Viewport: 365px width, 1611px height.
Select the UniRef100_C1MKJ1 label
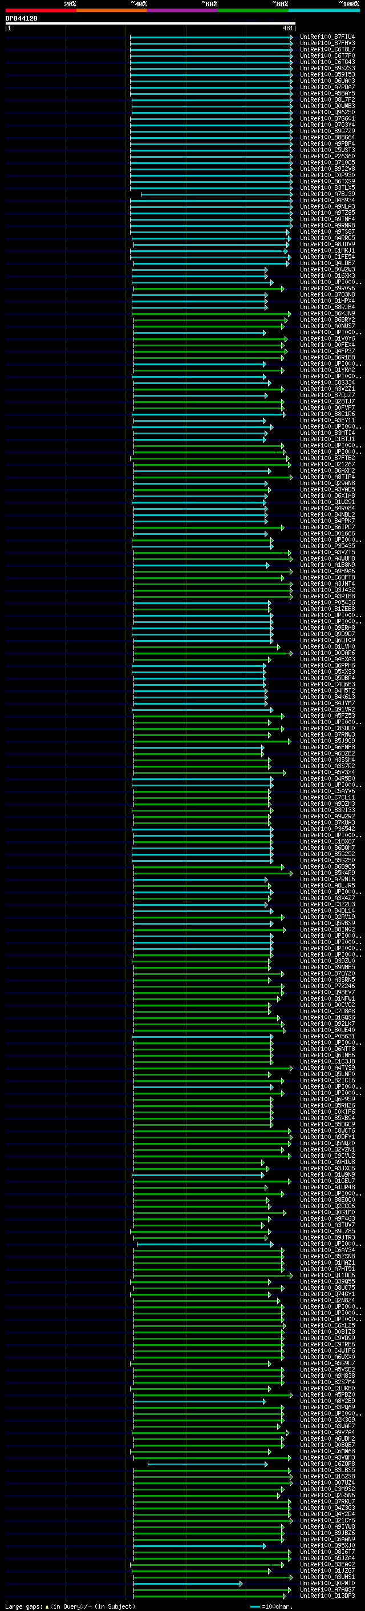[x=327, y=251]
